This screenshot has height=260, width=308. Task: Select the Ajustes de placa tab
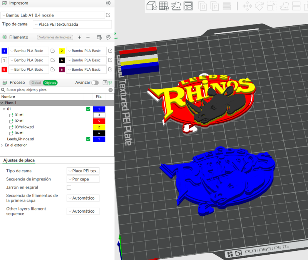pyautogui.click(x=19, y=160)
